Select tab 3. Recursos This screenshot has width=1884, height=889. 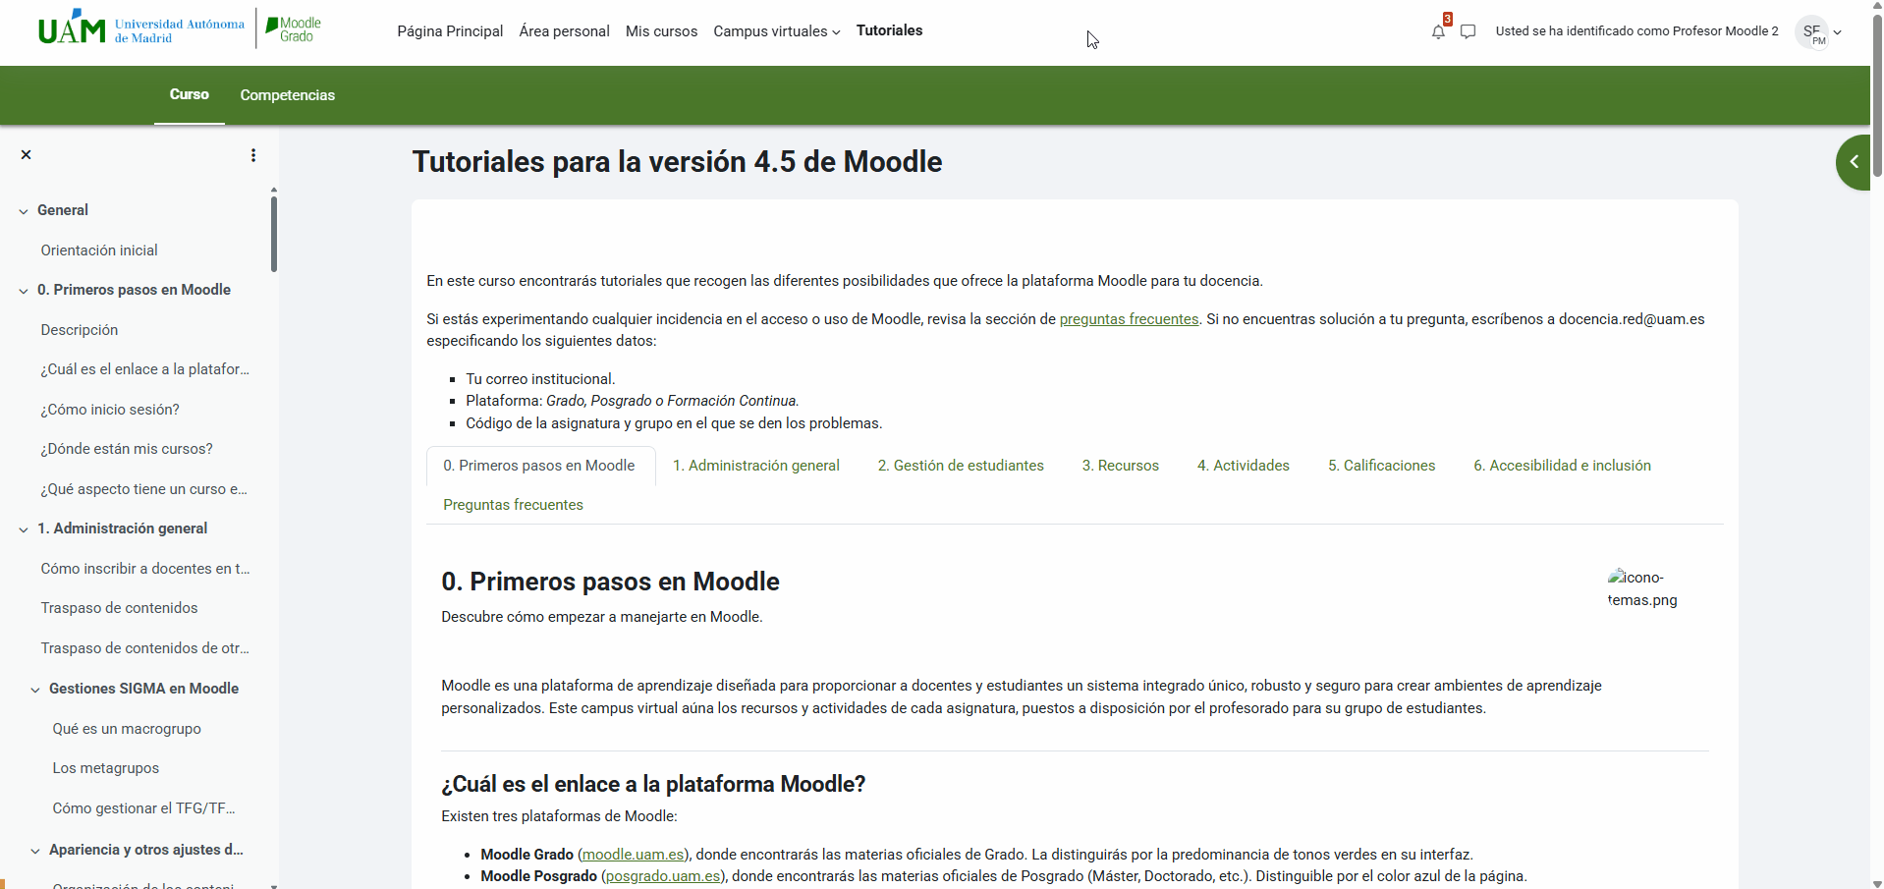(x=1121, y=466)
